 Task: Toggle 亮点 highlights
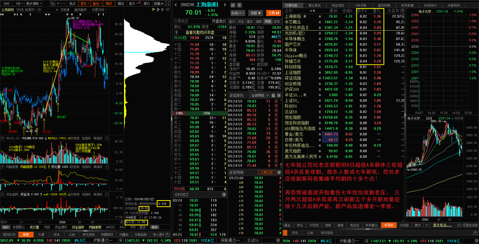[72, 3]
